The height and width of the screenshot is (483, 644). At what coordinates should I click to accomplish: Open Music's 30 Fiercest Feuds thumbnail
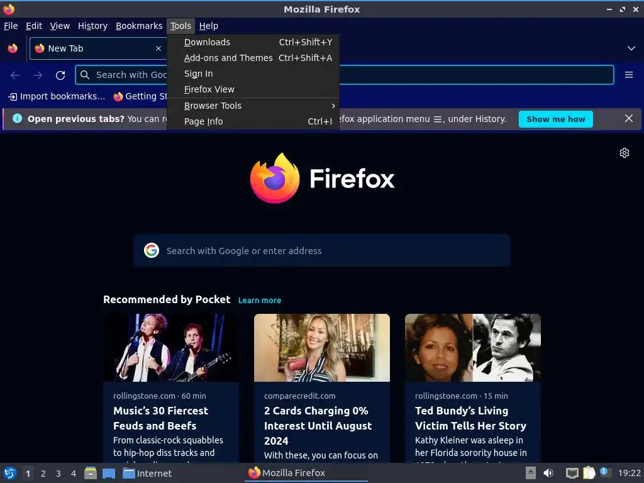pos(171,348)
